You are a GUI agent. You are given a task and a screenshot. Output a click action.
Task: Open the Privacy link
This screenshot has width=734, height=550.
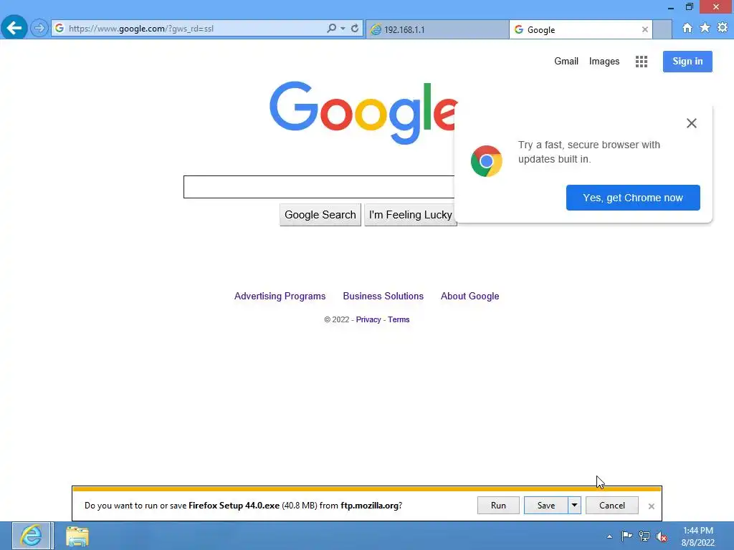pyautogui.click(x=368, y=319)
